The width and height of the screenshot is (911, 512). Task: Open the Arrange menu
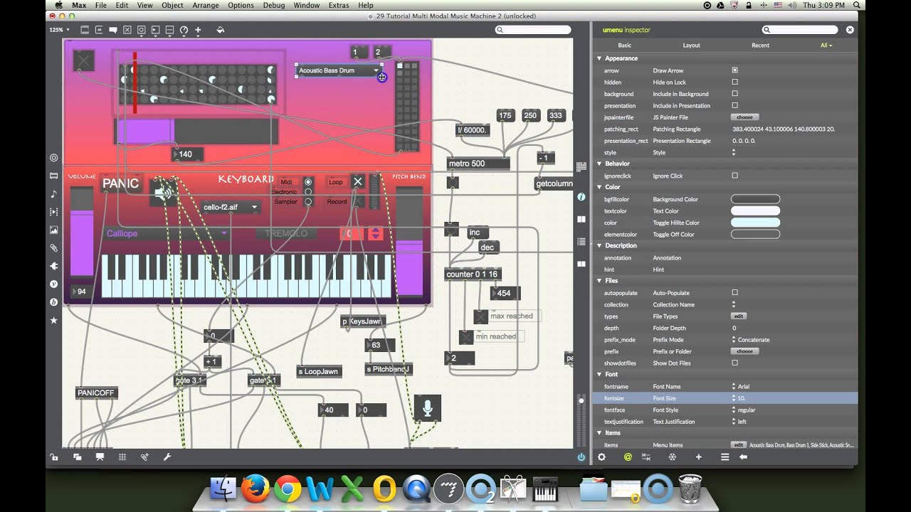206,5
